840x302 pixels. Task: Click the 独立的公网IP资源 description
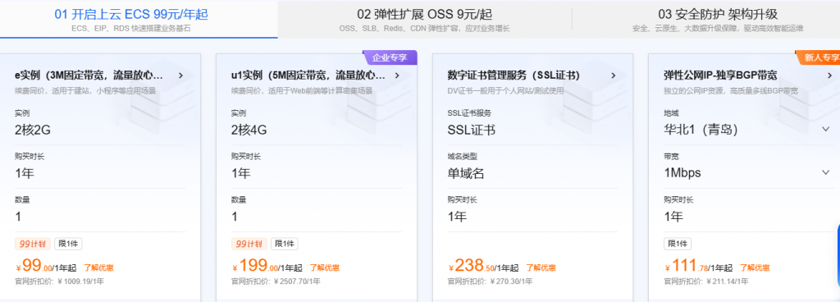[x=731, y=91]
